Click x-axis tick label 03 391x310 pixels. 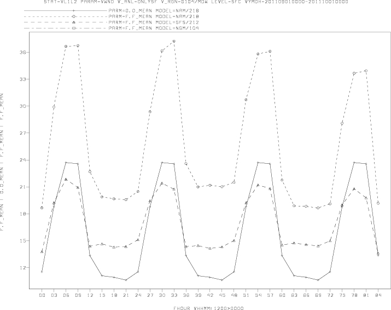click(54, 295)
